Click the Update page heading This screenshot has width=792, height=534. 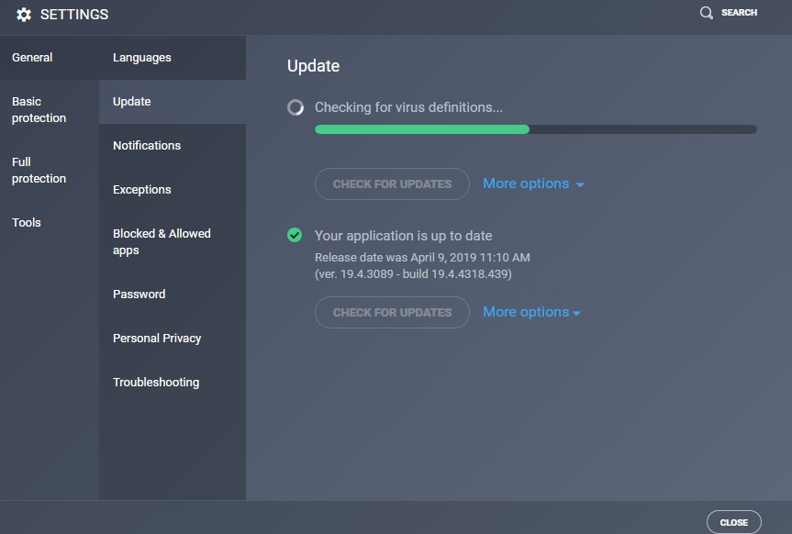point(313,66)
